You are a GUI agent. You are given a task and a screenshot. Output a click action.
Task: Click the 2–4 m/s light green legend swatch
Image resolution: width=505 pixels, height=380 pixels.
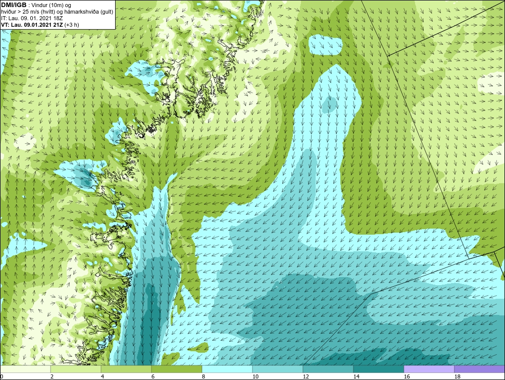(x=76, y=369)
